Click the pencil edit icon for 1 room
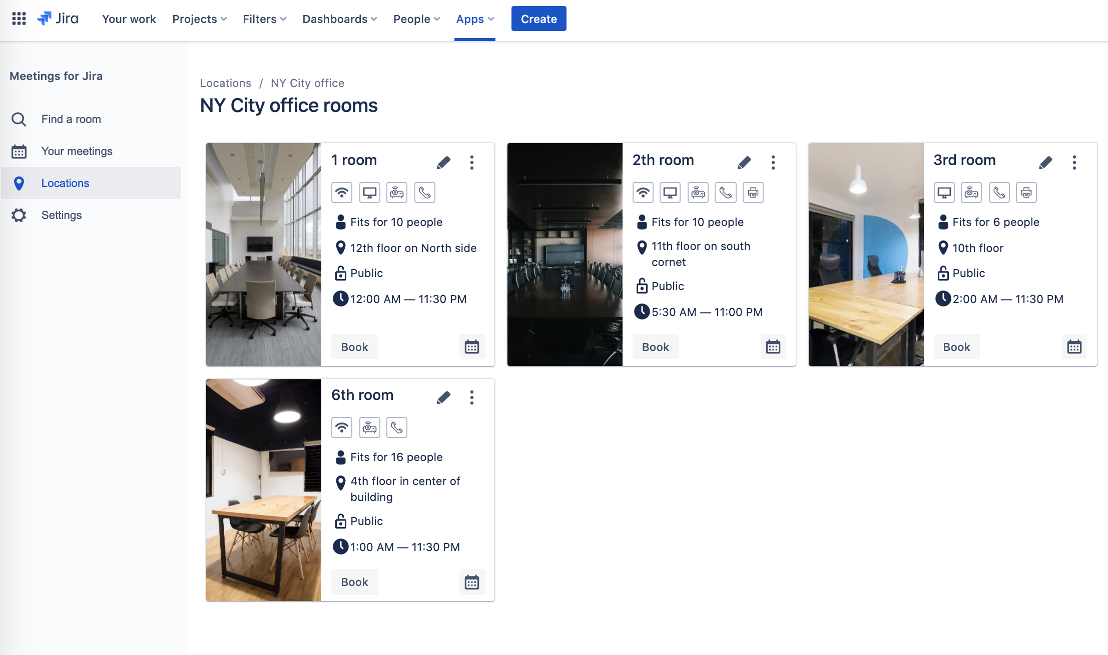The image size is (1108, 655). (x=443, y=162)
